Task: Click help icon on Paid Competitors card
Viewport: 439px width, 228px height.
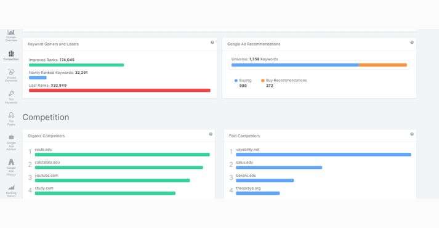Action: (412, 134)
